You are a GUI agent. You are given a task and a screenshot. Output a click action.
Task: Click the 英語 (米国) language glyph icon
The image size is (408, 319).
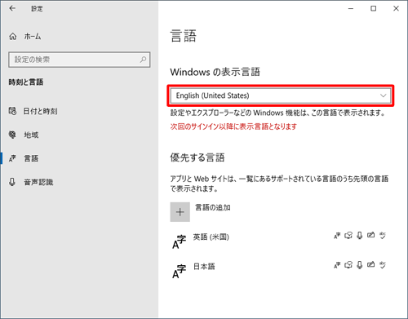[180, 241]
